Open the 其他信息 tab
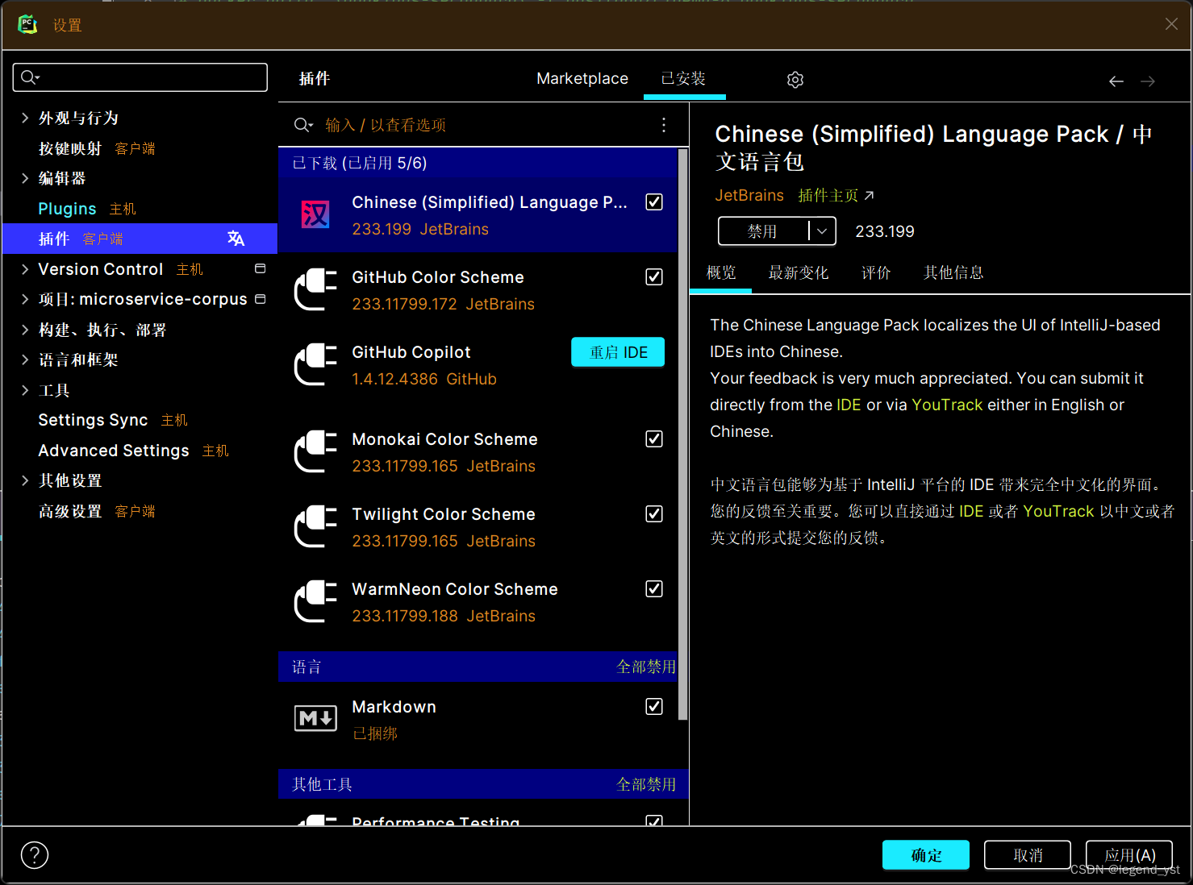Screen dimensions: 1193x885 953,272
